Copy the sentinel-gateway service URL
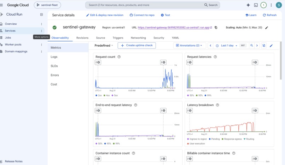Screen dimensions: 285x165 (x=216, y=28)
